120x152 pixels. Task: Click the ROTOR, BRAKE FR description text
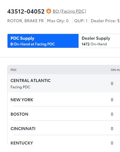(x=26, y=21)
